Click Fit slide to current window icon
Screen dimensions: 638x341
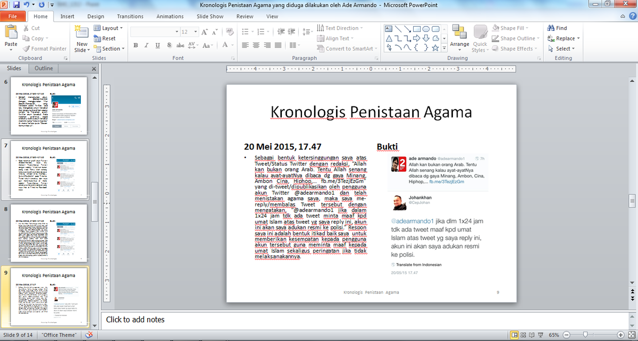click(x=632, y=335)
